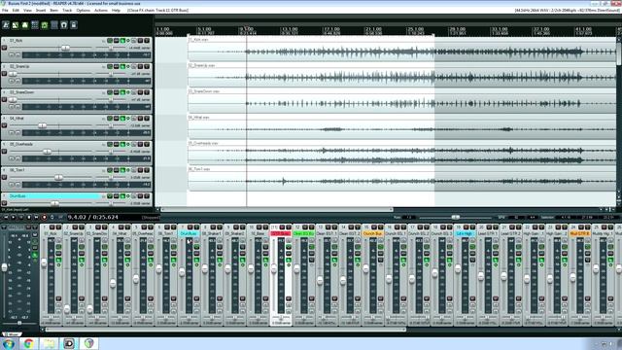Open FX button on 01_Kick mixer strip
Viewport: 622px width, 350px height.
click(x=58, y=260)
